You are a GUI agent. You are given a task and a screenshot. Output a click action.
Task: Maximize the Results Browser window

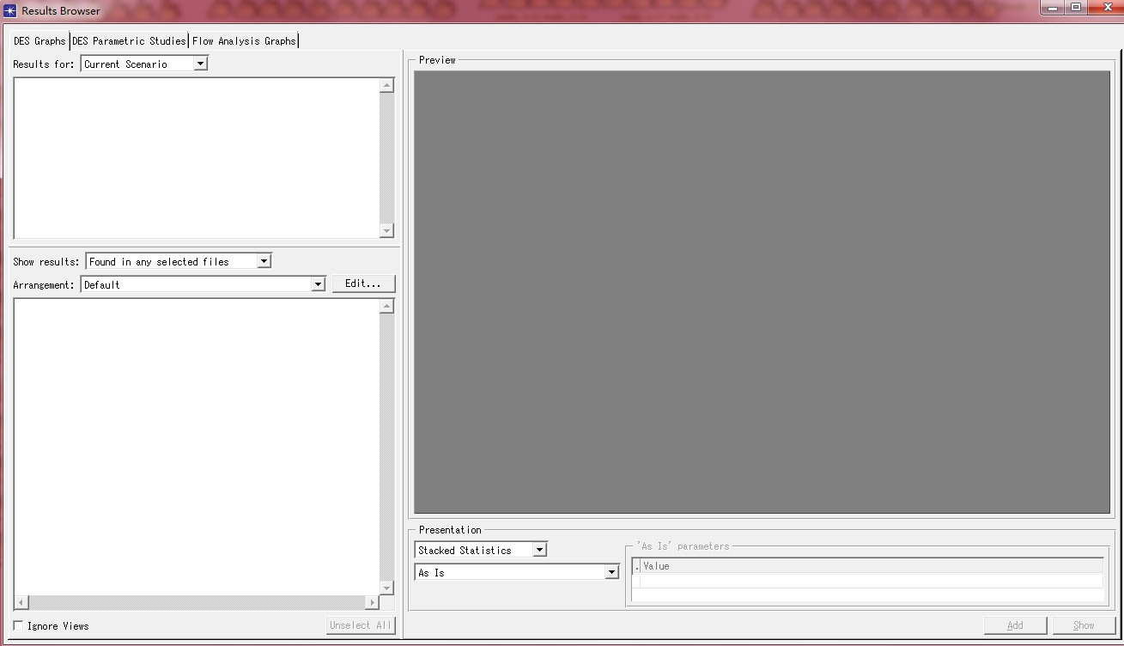point(1076,7)
